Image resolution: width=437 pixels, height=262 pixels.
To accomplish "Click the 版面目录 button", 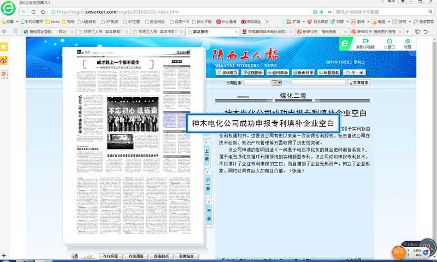I will pos(303,73).
